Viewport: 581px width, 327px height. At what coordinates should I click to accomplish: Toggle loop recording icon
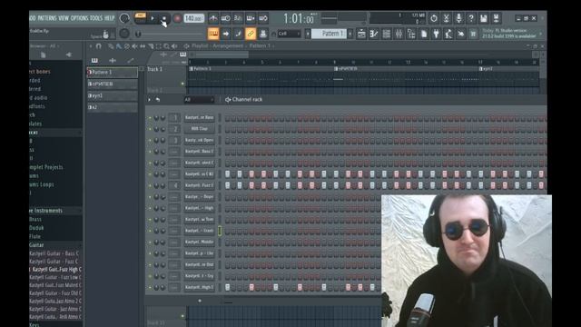[263, 18]
